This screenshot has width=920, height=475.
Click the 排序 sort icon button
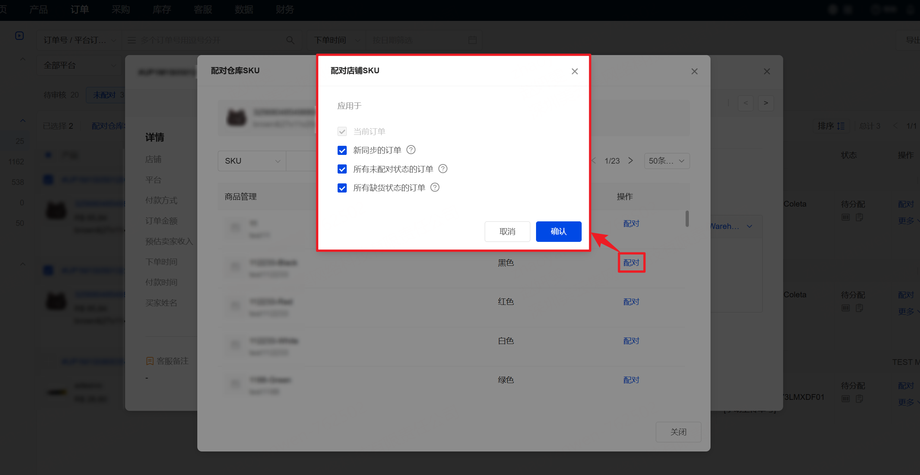click(x=831, y=126)
